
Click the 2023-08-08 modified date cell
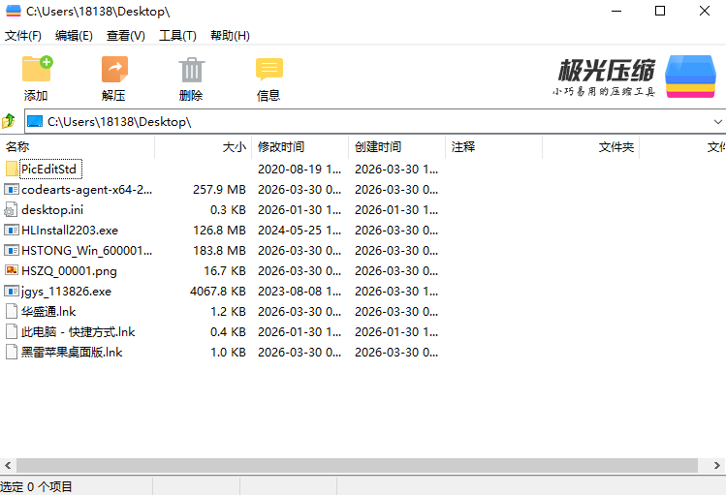300,291
